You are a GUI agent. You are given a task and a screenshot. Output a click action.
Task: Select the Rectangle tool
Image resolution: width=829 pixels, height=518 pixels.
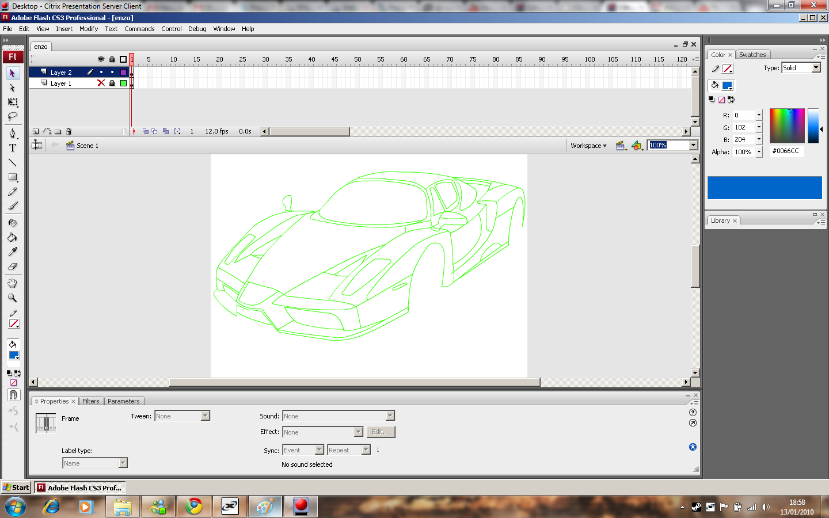click(12, 177)
